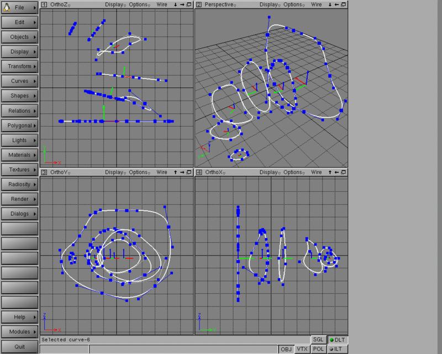
Task: Toggle Wire mode in the Perspective viewport
Action: pos(316,4)
